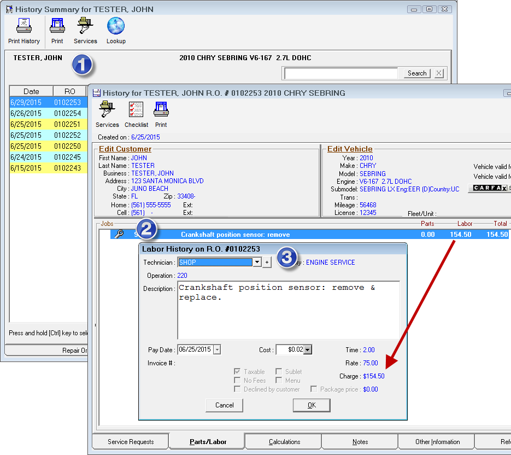Click the labor Description text box
The width and height of the screenshot is (511, 455).
[288, 310]
